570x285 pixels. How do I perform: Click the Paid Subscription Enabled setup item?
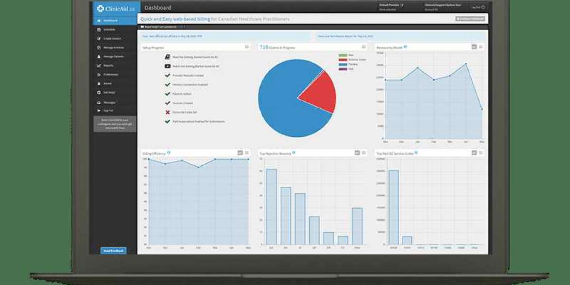[x=195, y=122]
